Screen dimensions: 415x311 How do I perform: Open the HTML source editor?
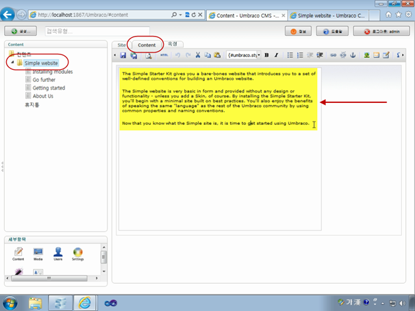(164, 55)
